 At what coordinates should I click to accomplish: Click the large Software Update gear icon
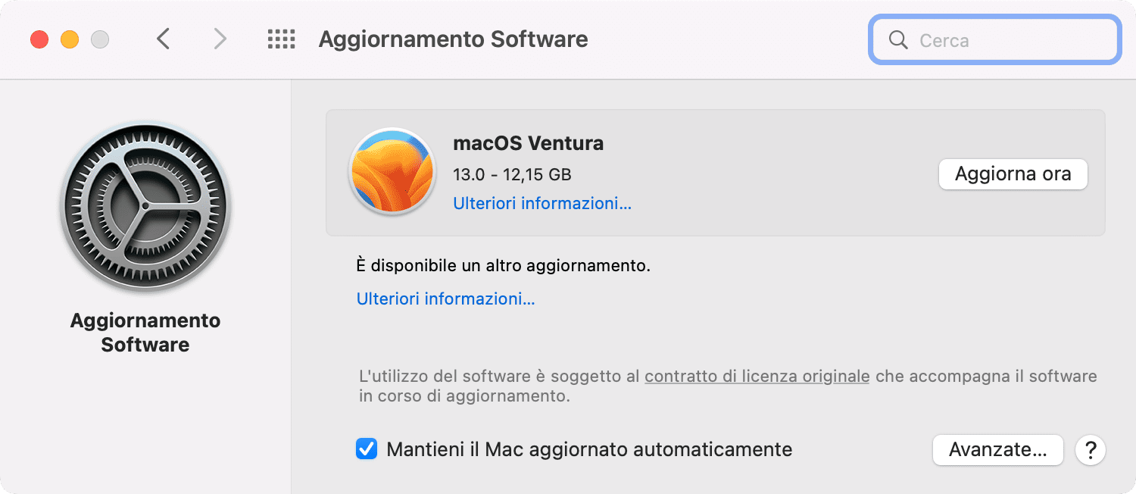point(145,208)
